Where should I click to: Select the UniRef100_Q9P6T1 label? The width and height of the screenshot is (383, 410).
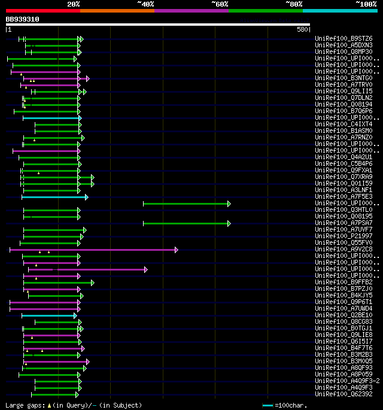point(344,302)
